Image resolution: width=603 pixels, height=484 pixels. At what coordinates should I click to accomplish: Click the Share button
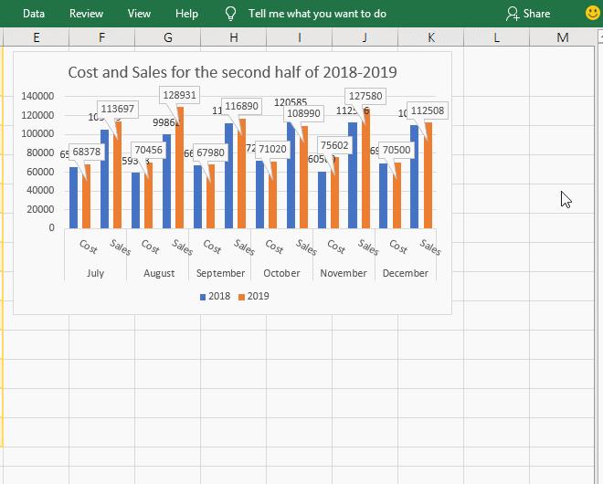click(528, 14)
